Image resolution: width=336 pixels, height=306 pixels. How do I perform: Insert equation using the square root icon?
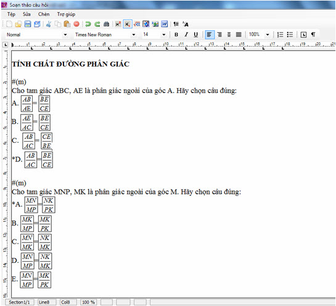(137, 24)
